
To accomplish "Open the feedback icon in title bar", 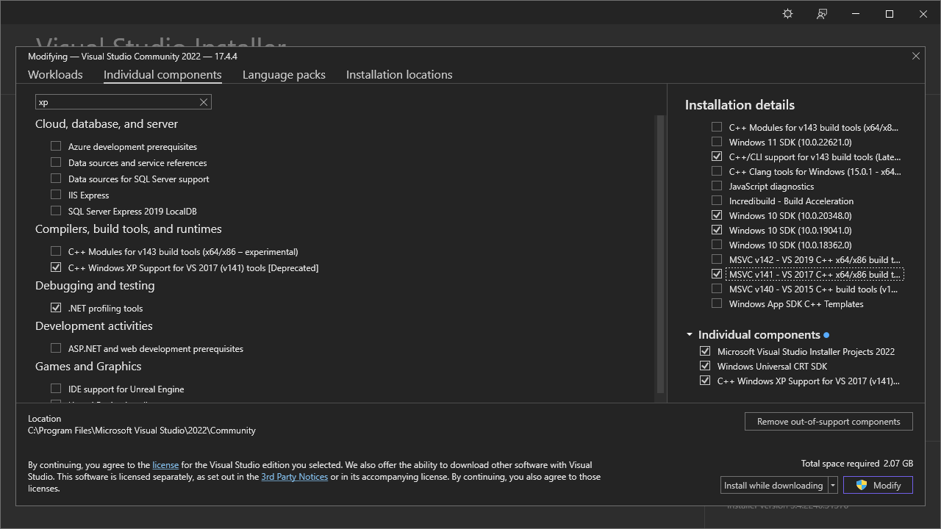I will pyautogui.click(x=822, y=14).
